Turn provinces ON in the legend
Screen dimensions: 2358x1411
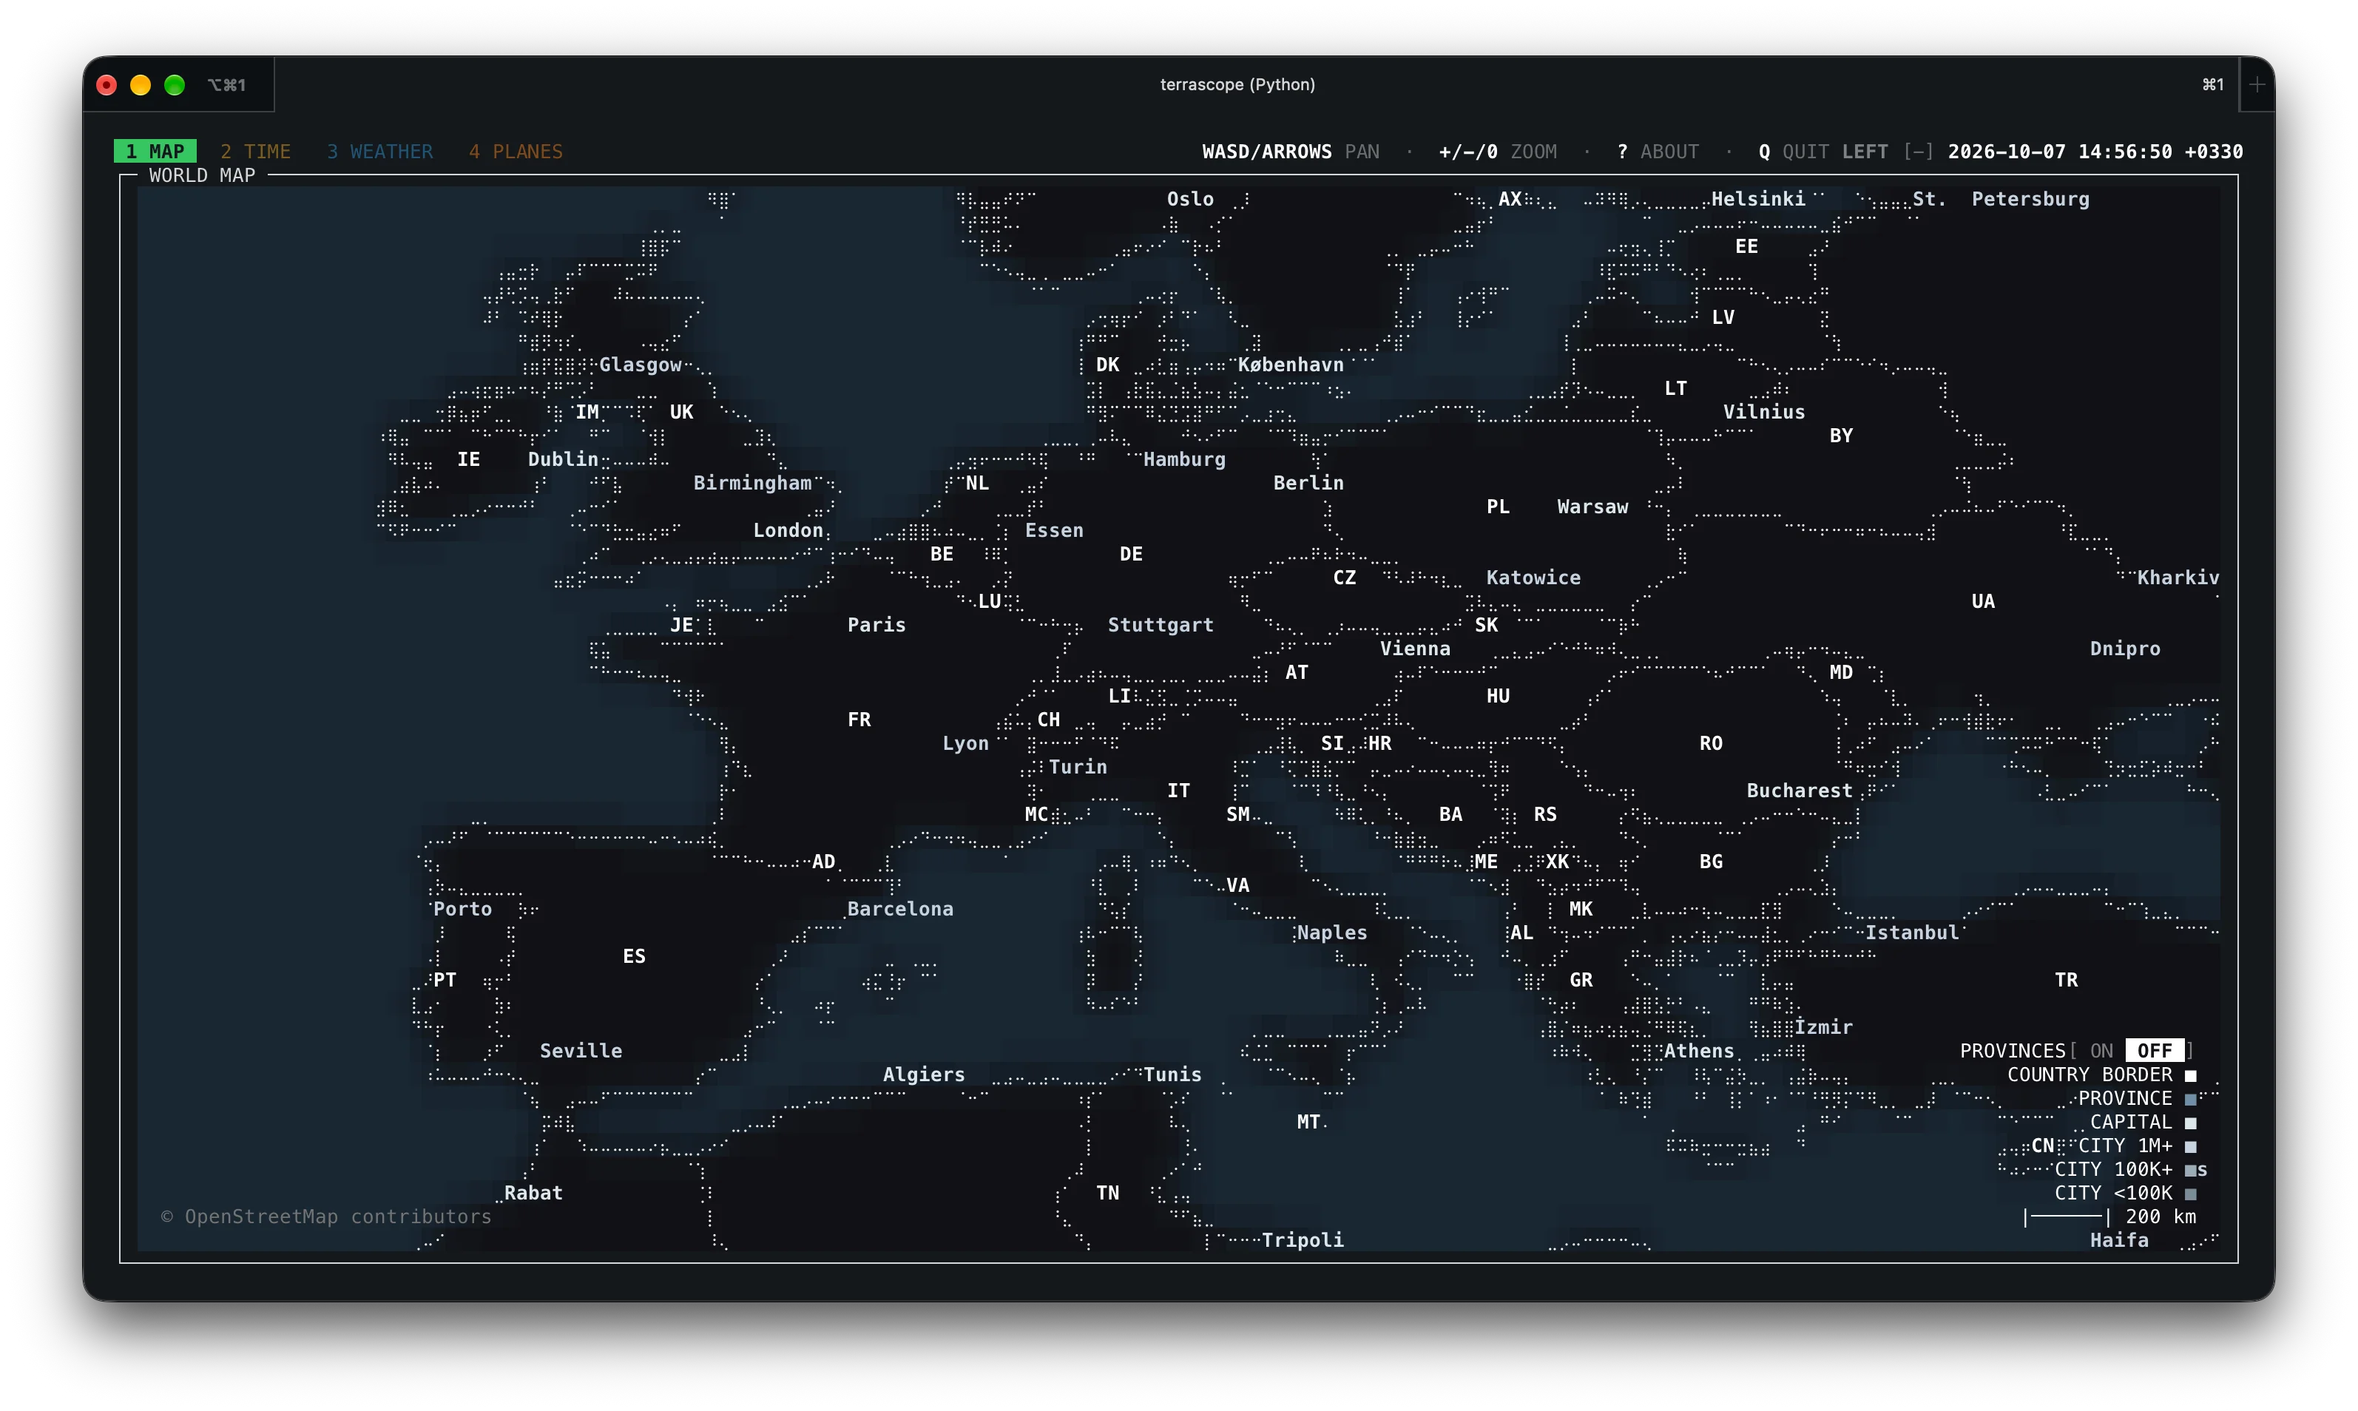click(2101, 1051)
